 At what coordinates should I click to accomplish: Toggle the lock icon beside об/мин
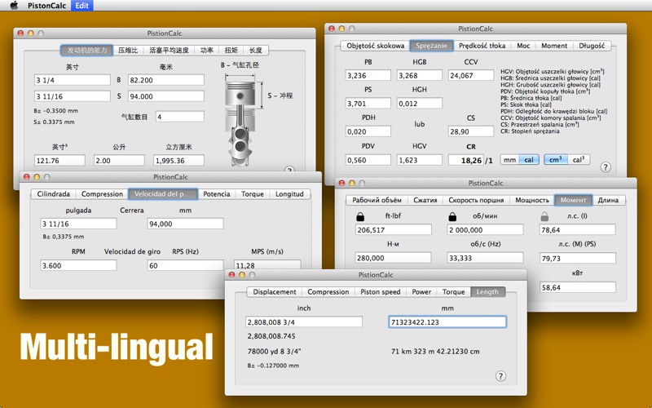452,216
